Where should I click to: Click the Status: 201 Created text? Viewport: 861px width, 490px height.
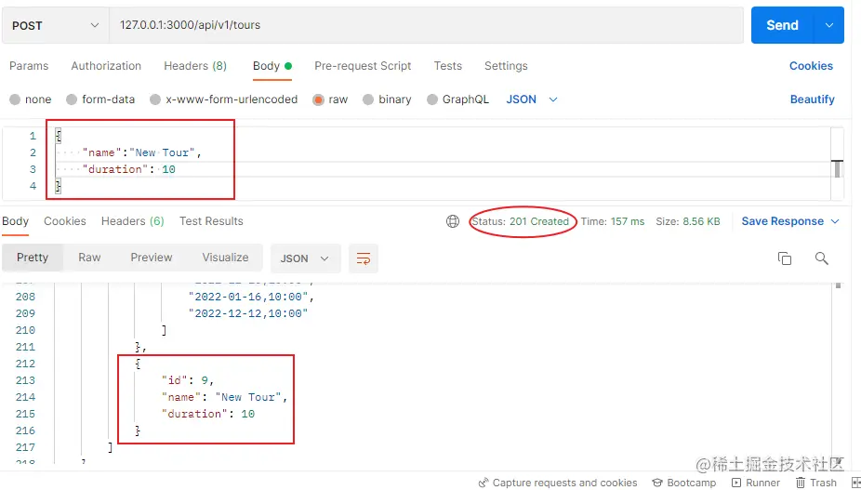(x=520, y=221)
